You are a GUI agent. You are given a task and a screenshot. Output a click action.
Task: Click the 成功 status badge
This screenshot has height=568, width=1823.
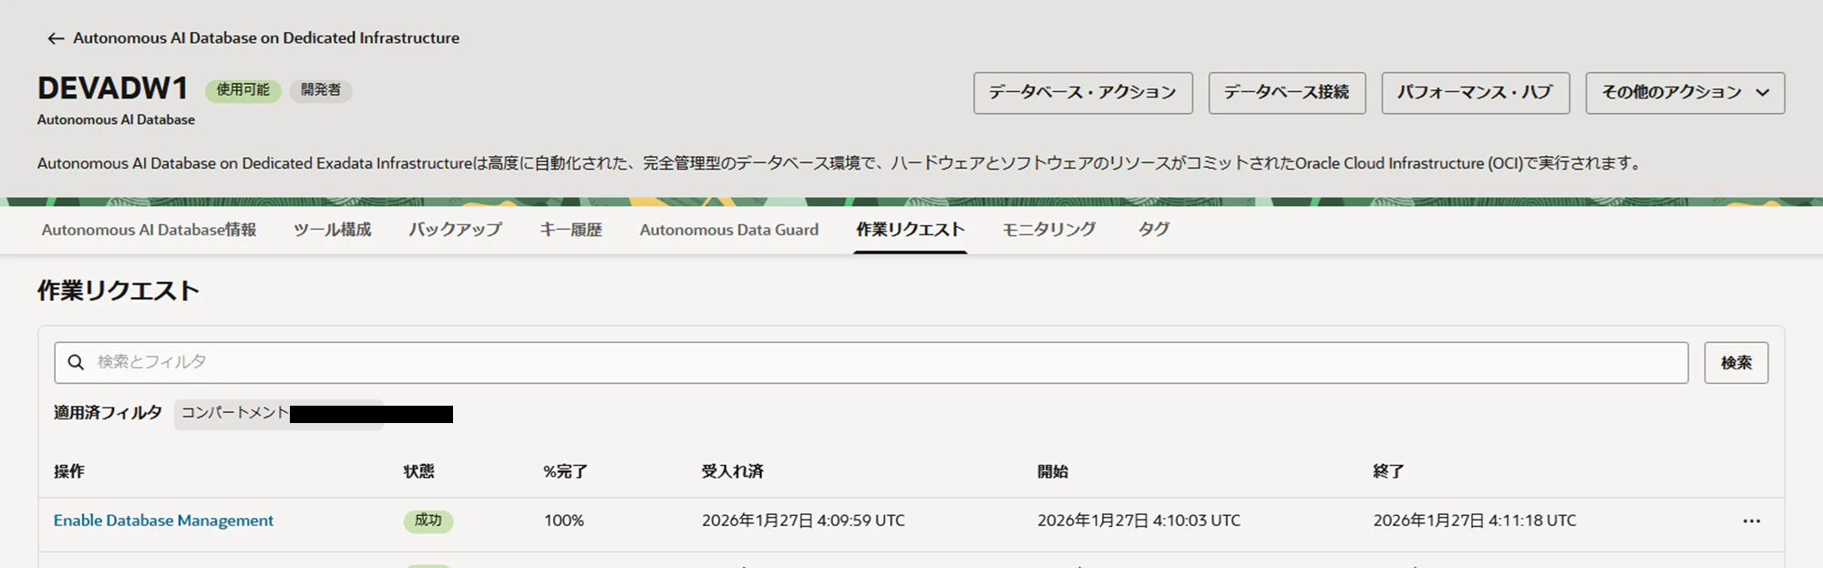click(428, 521)
